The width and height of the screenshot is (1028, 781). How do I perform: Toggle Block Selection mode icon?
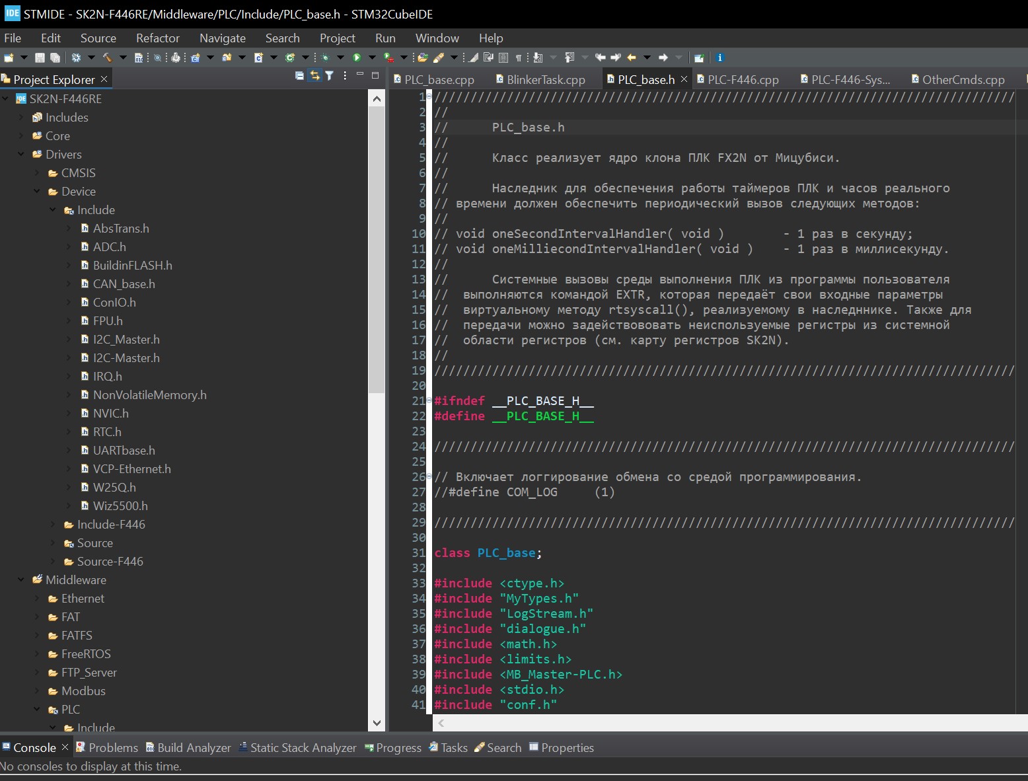point(503,57)
